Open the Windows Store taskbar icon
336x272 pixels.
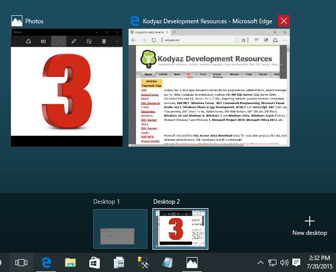94,263
